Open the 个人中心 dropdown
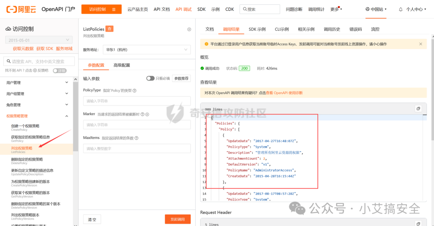Screen dimensions: 434x226 [x=416, y=9]
